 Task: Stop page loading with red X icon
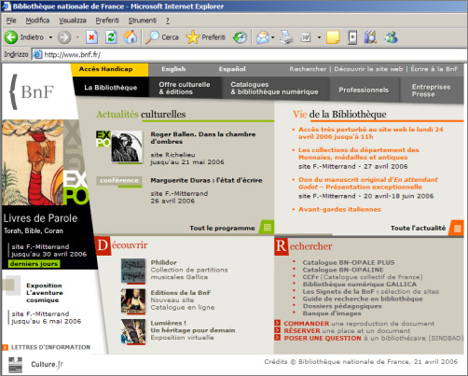click(91, 37)
